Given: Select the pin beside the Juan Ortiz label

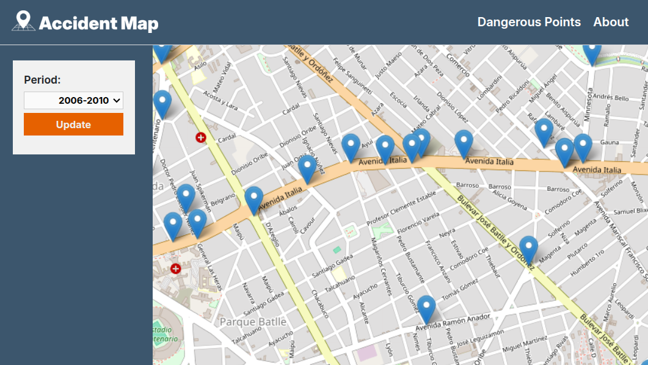Looking at the screenshot, I should tap(307, 169).
